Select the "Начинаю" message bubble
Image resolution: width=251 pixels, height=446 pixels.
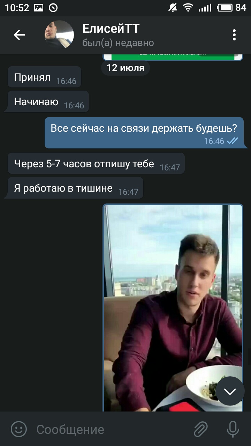coord(48,101)
